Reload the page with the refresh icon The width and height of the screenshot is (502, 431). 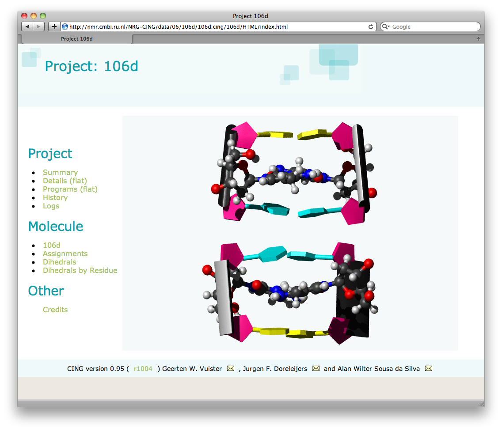pos(370,26)
